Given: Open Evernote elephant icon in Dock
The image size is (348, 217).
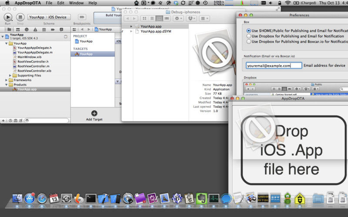Looking at the screenshot, I should [x=201, y=199].
